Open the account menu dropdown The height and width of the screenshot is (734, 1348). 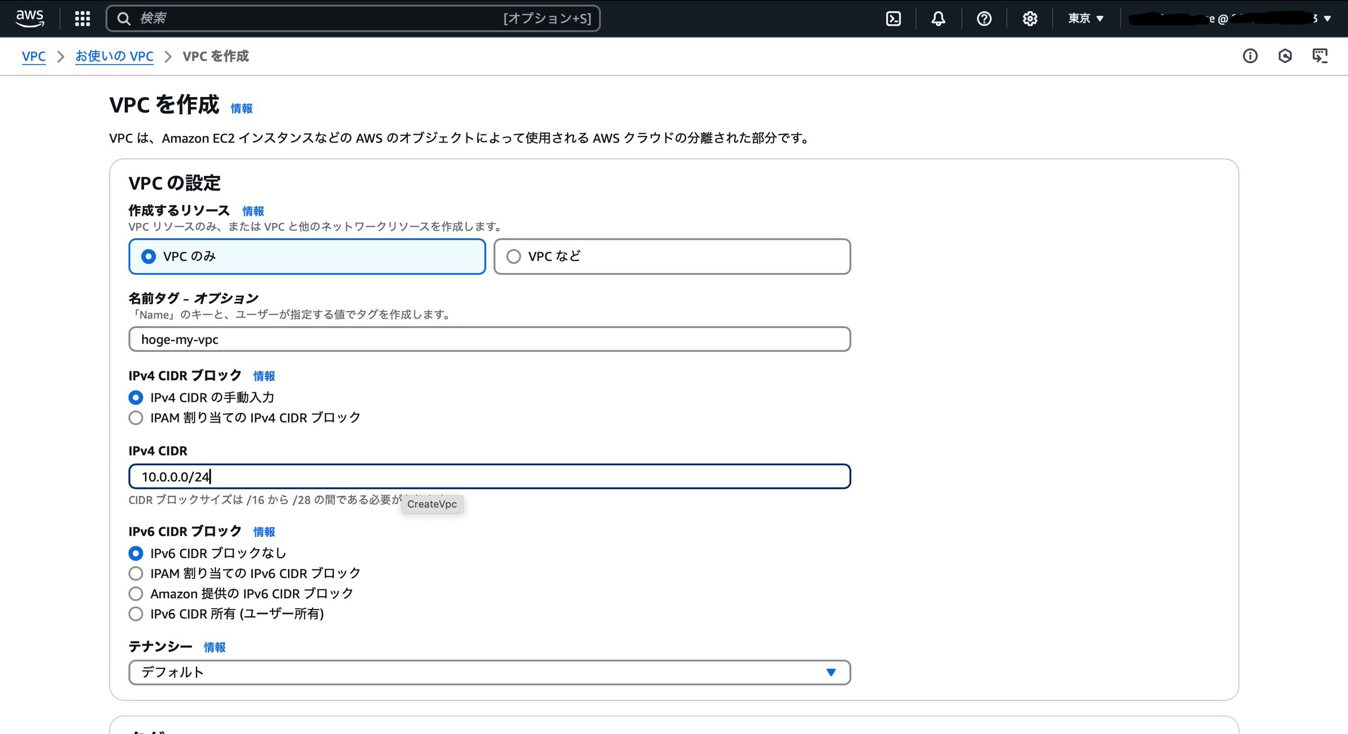coord(1230,18)
